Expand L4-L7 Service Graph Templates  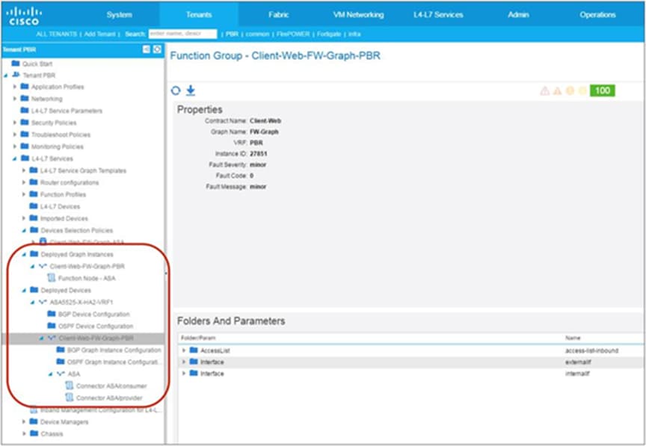[x=24, y=170]
